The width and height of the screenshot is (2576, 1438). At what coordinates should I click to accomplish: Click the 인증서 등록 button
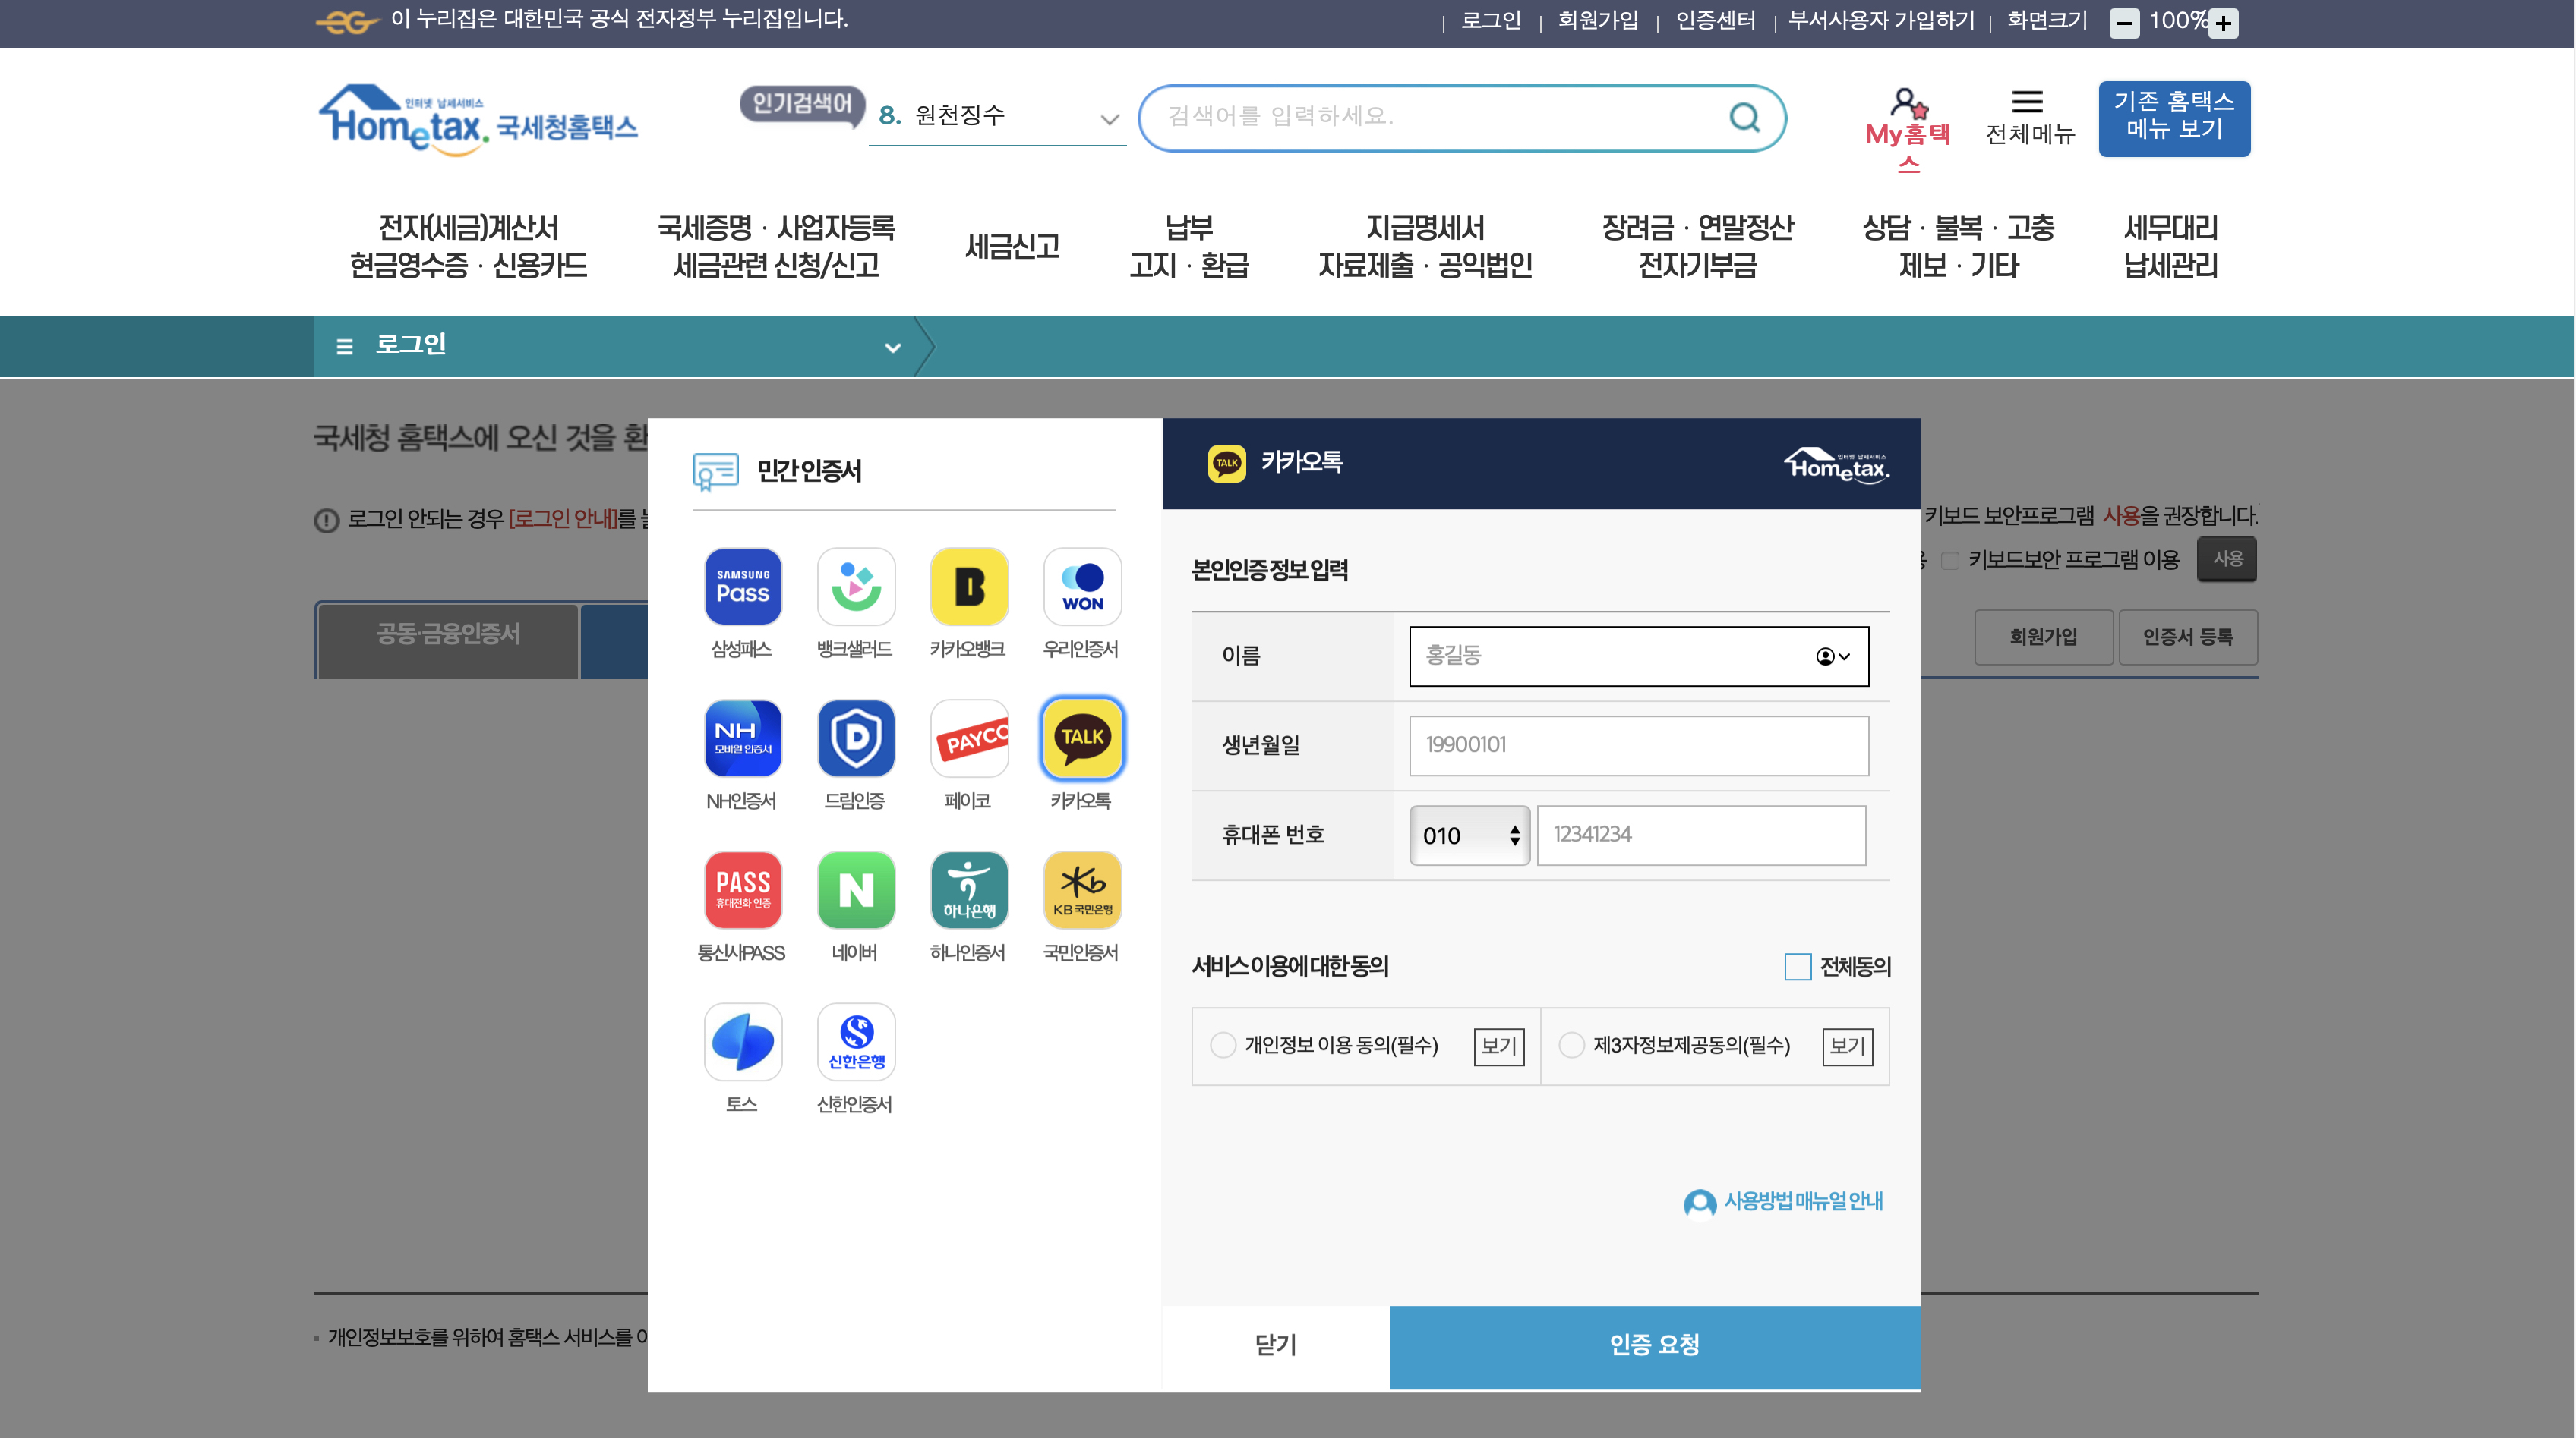click(2187, 637)
